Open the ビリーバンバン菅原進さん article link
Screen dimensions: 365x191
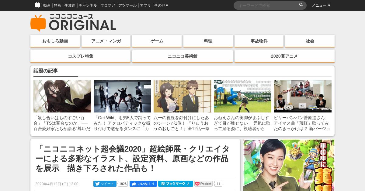tap(303, 123)
